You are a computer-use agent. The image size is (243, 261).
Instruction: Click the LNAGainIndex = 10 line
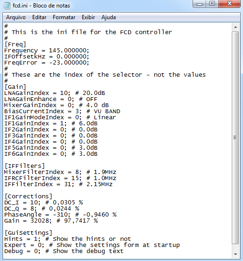click(55, 93)
